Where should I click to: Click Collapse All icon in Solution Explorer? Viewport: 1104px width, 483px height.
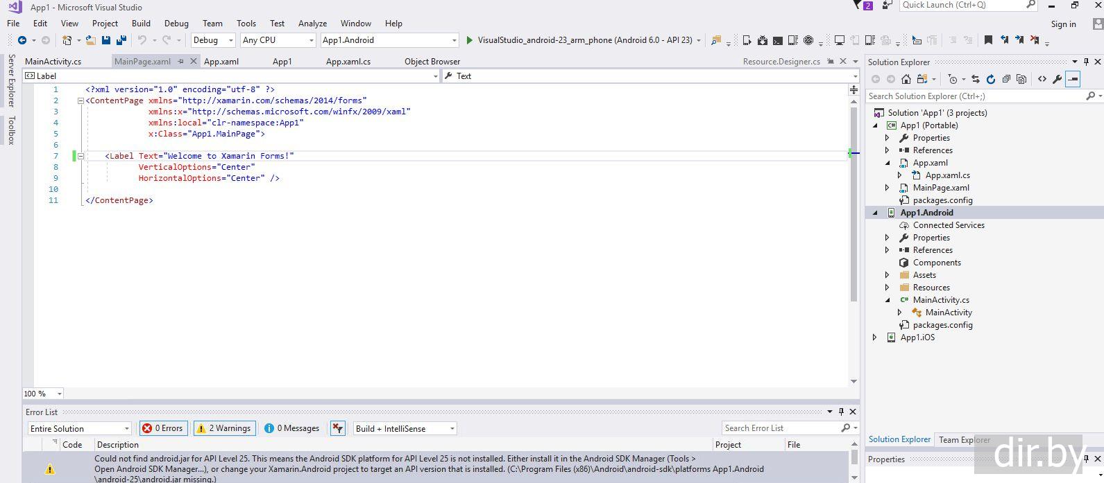(1006, 79)
